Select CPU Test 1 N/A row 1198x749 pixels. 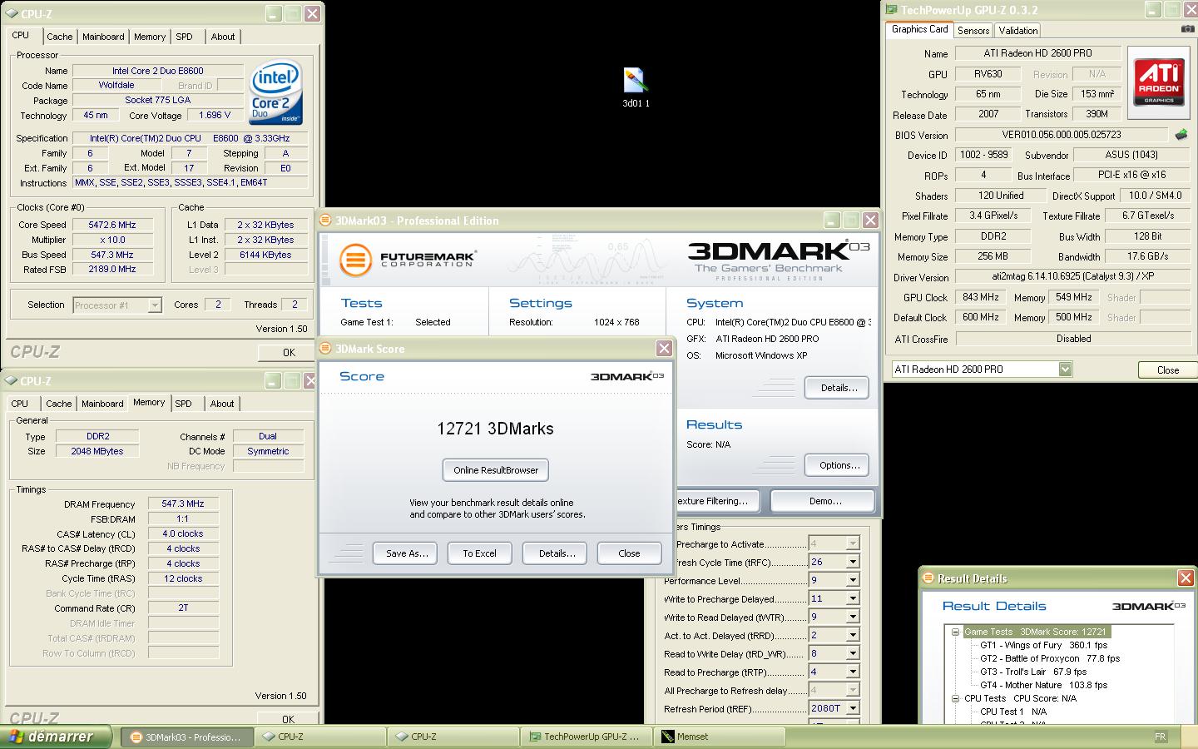pos(1012,712)
